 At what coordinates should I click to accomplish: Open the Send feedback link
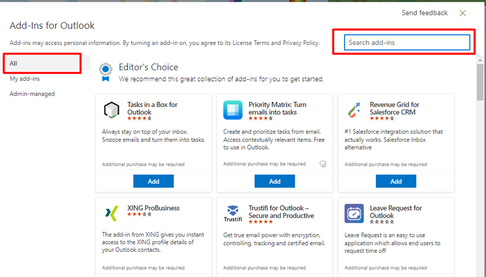coord(424,13)
